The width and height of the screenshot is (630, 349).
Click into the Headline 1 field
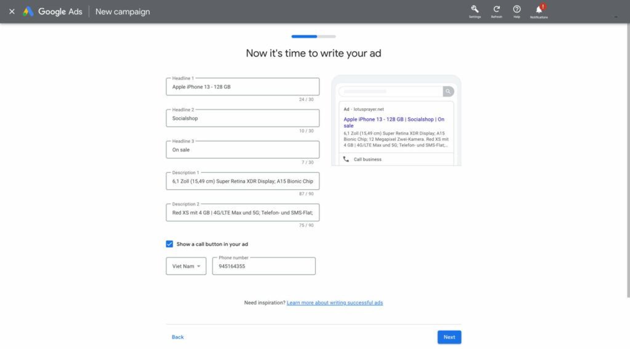tap(242, 87)
